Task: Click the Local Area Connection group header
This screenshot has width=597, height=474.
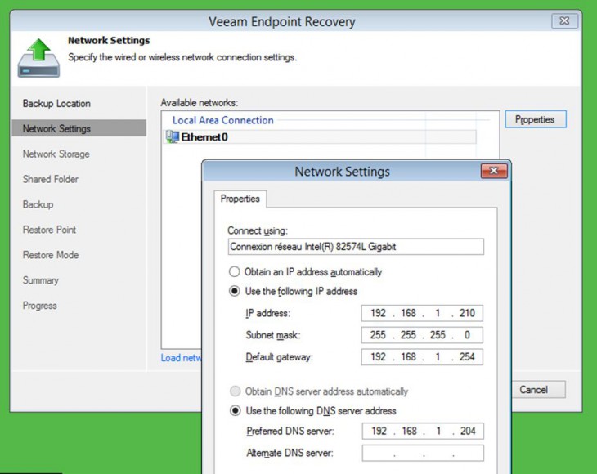Action: [x=222, y=120]
